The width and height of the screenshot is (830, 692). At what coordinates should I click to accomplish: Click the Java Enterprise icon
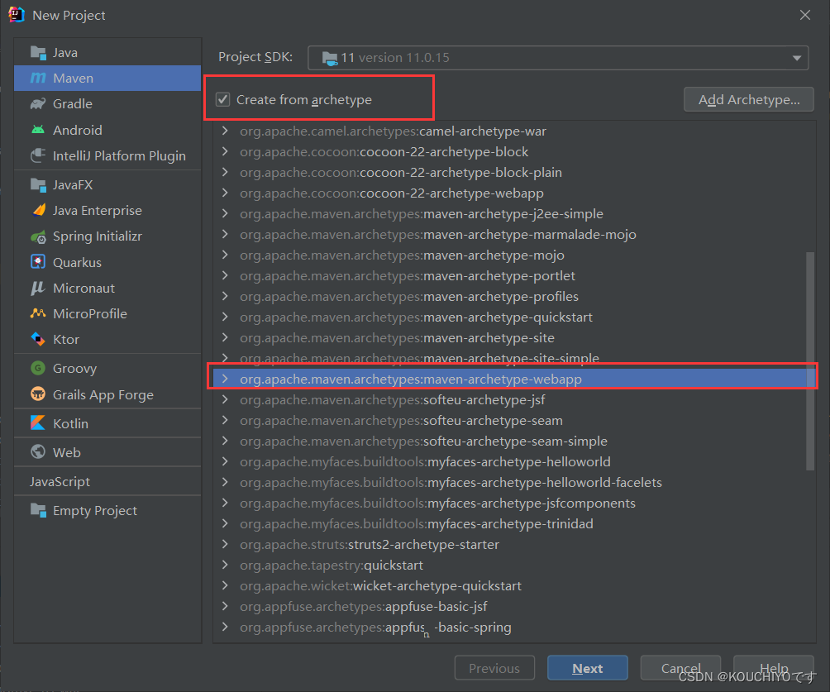(38, 210)
